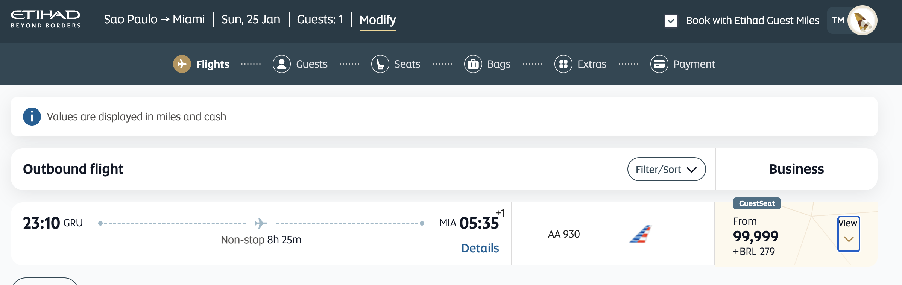Image resolution: width=902 pixels, height=285 pixels.
Task: Select the Guests person step icon
Action: [x=281, y=64]
